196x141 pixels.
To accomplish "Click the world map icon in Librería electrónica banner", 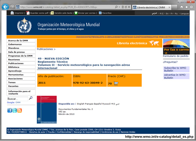I will [x=154, y=43].
